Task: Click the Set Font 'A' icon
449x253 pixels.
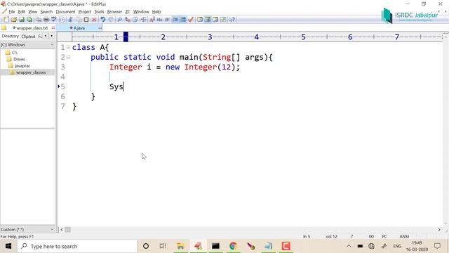Action: tap(152, 20)
